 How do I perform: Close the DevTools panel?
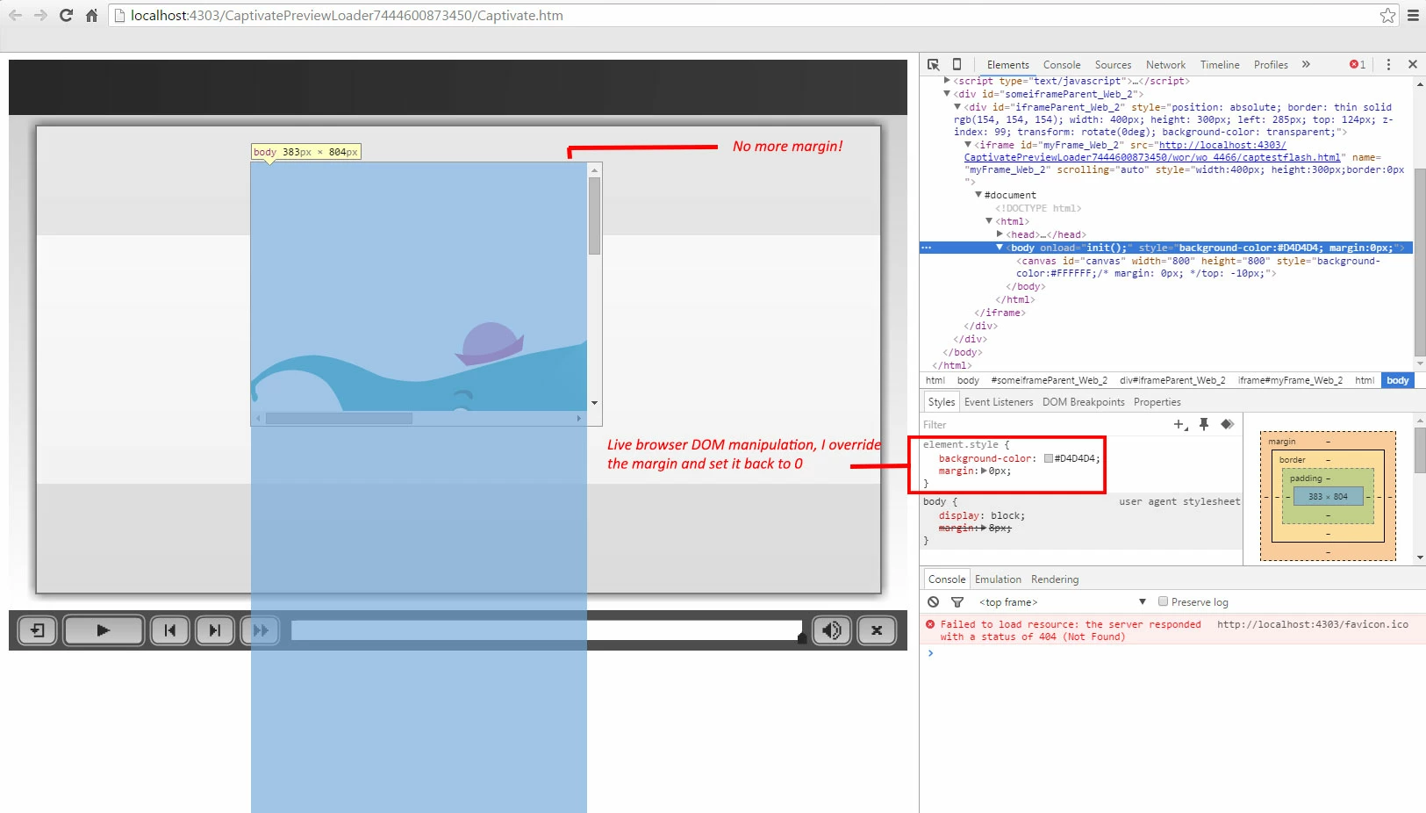1413,64
